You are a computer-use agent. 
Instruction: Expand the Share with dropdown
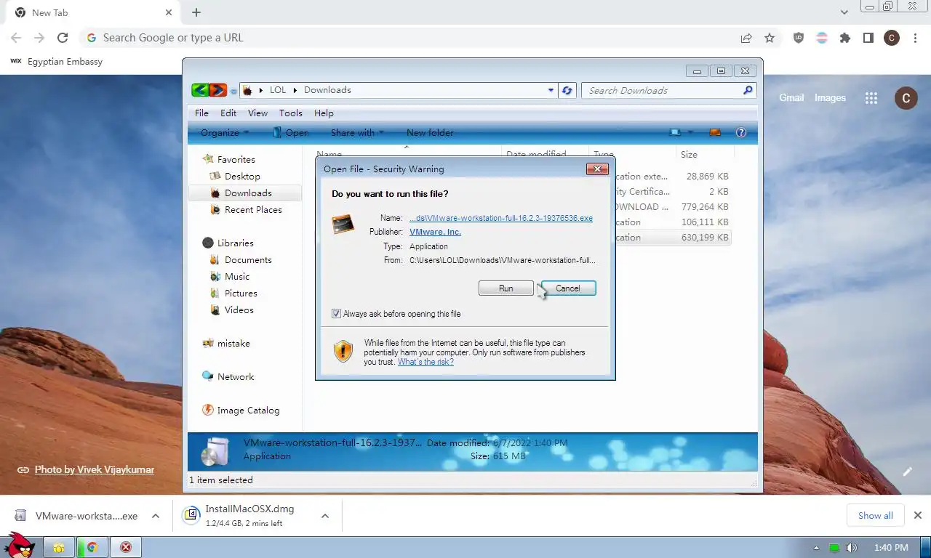[x=357, y=132]
